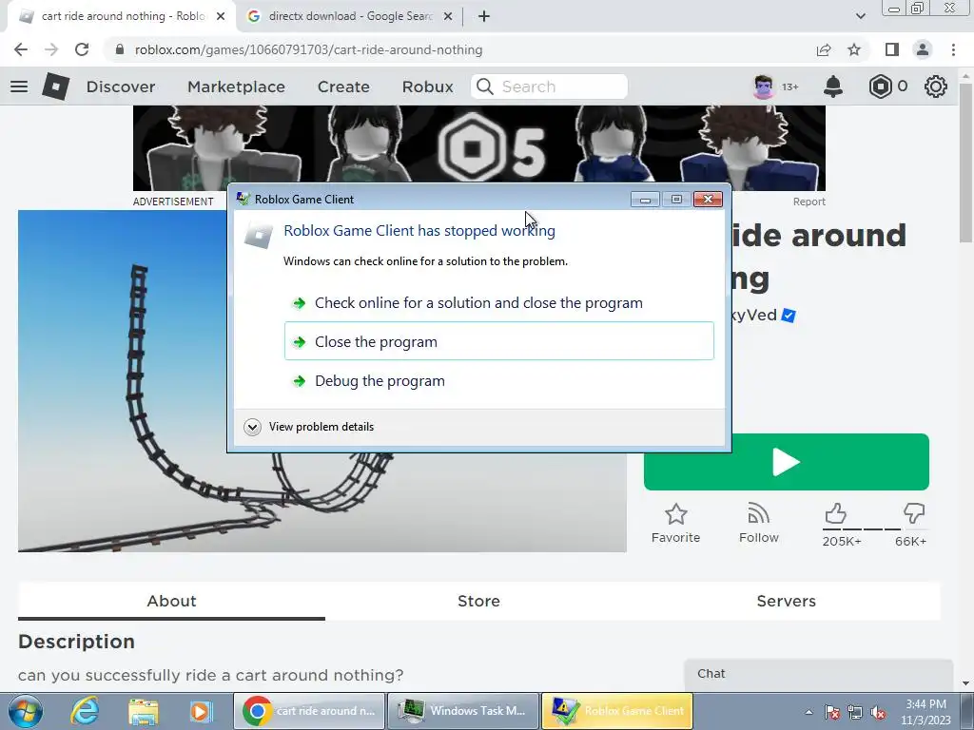Choose Check online for a solution option
Image resolution: width=974 pixels, height=730 pixels.
pyautogui.click(x=498, y=303)
